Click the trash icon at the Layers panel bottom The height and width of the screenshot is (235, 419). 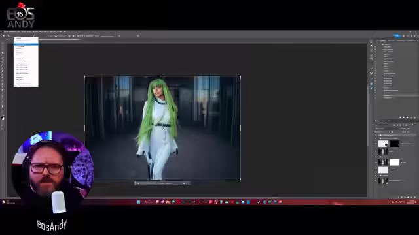[x=414, y=197]
